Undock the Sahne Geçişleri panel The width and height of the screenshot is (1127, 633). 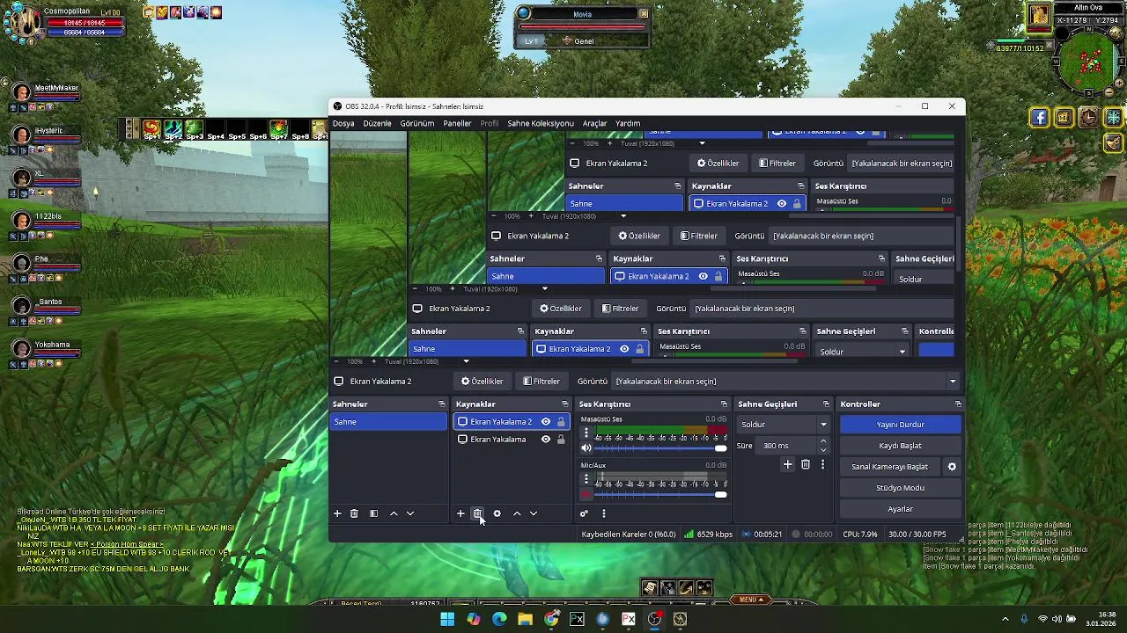826,404
